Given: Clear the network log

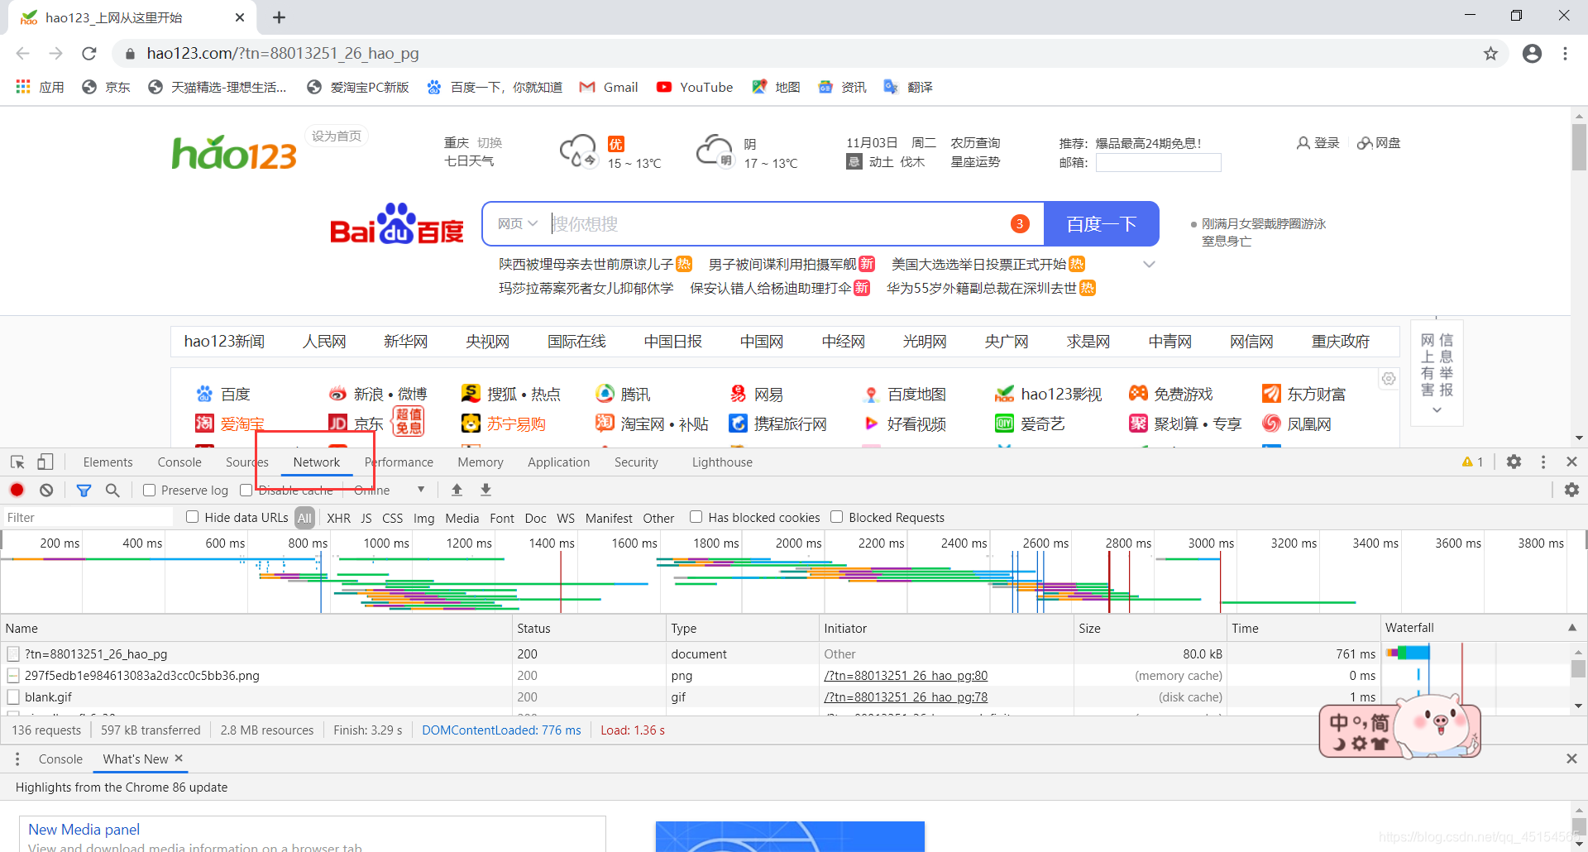Looking at the screenshot, I should click(x=46, y=490).
